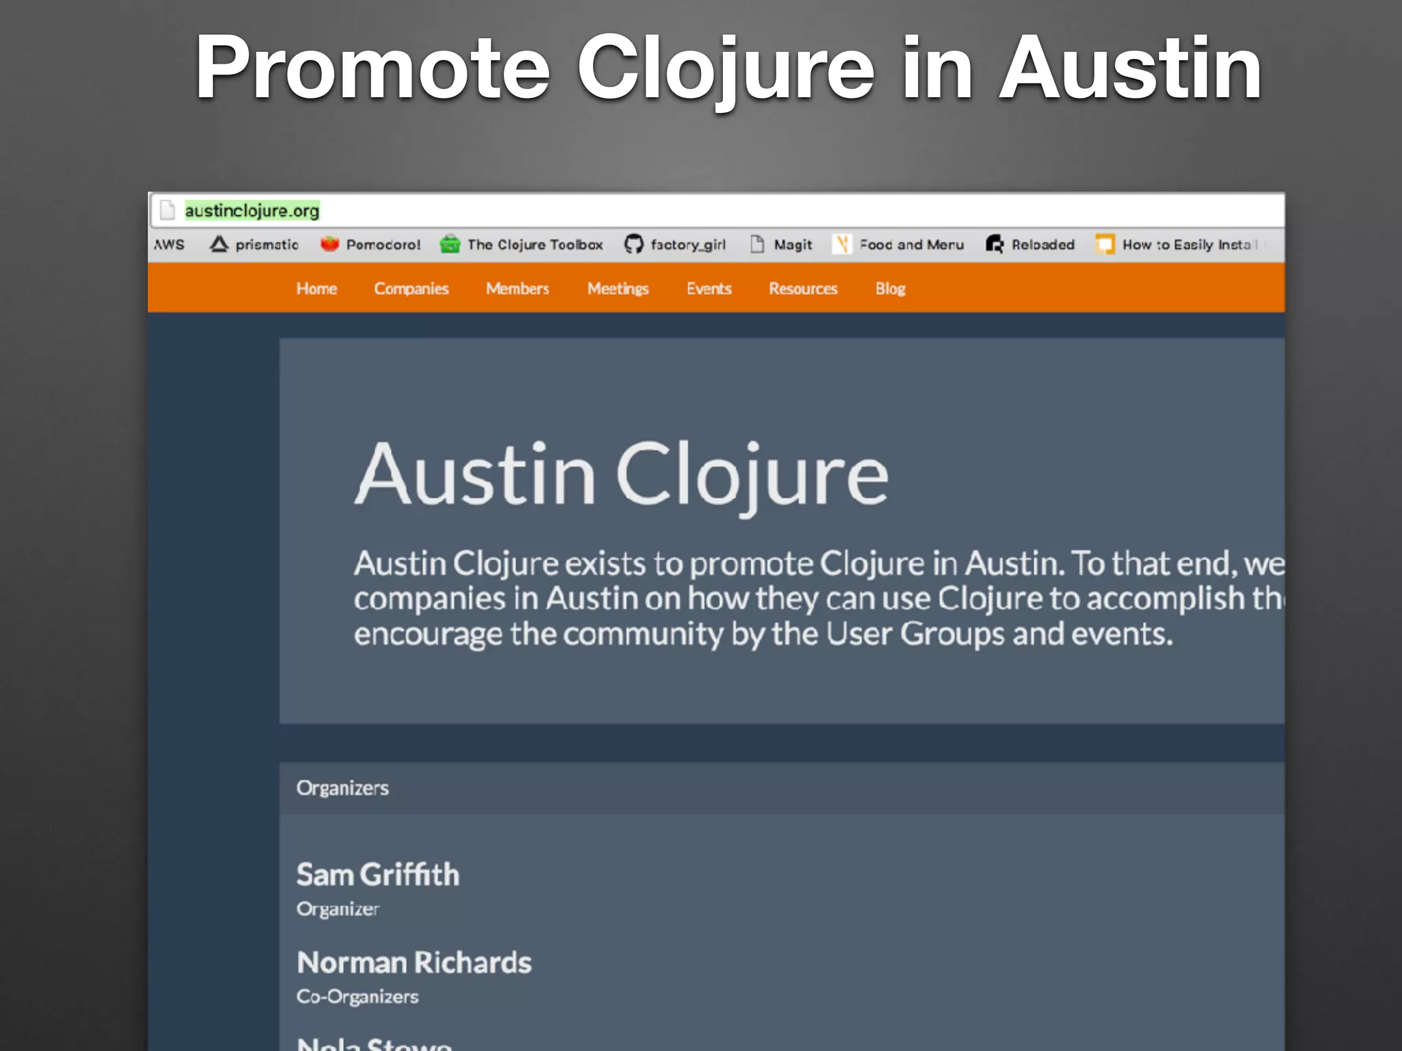Image resolution: width=1402 pixels, height=1051 pixels.
Task: Open the AWS bookmark
Action: 169,244
